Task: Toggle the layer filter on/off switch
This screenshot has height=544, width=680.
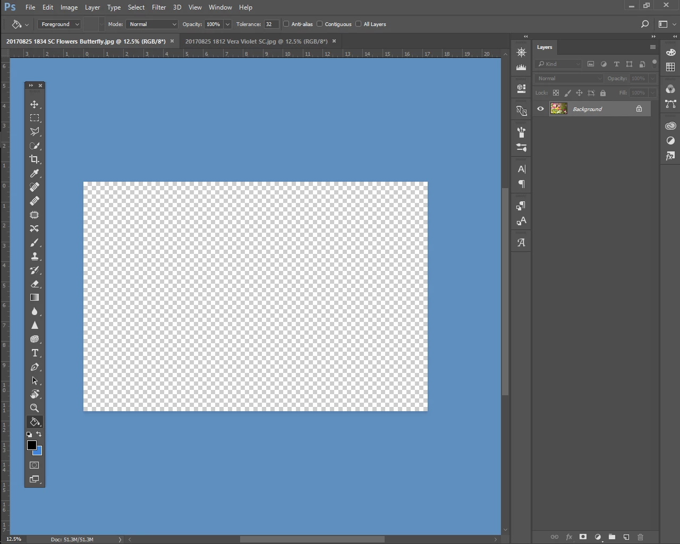Action: coord(654,63)
